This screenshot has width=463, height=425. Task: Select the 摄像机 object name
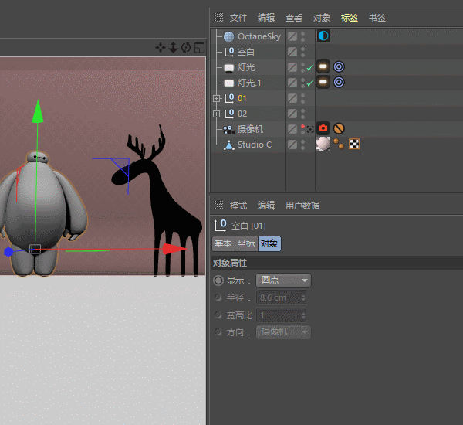pos(250,129)
